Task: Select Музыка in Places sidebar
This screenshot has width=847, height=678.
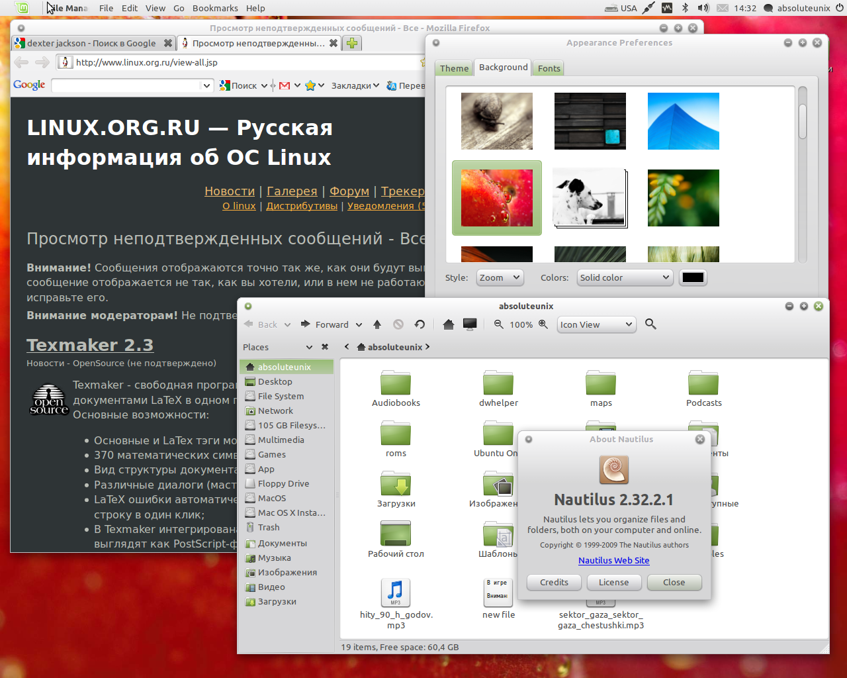Action: point(274,557)
